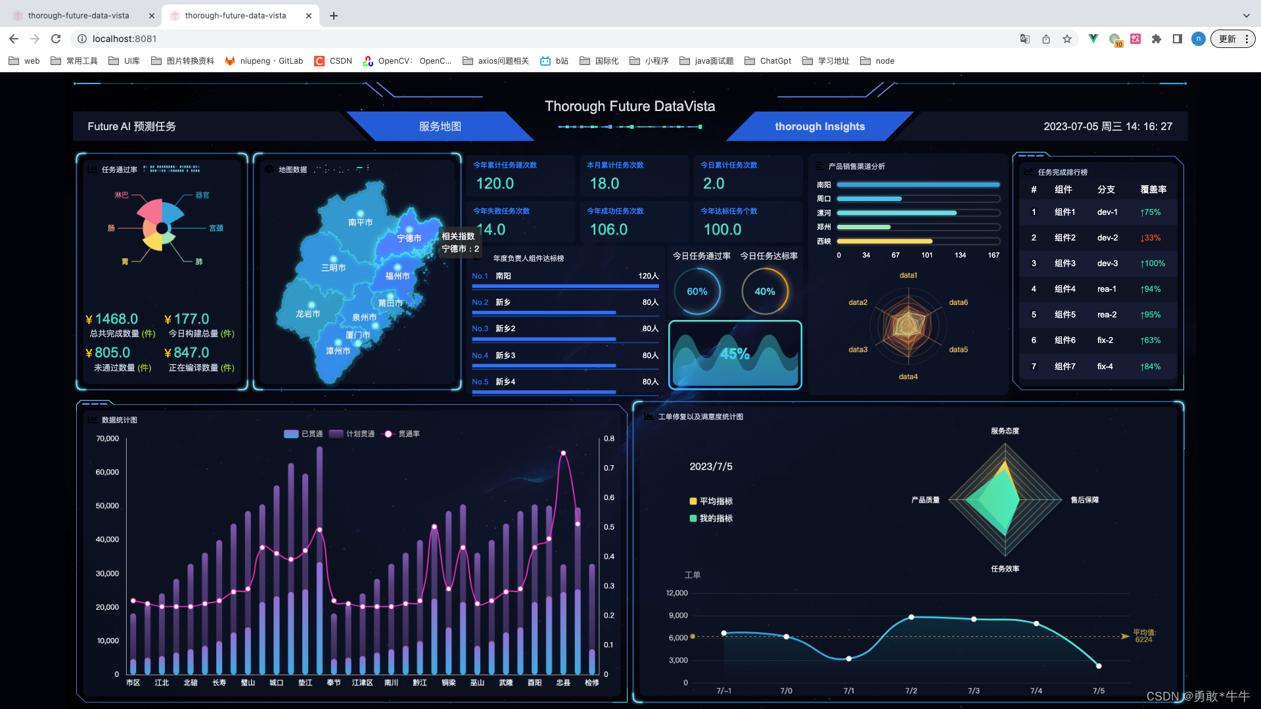
Task: Open the UI库 bookmarks folder
Action: pyautogui.click(x=124, y=61)
